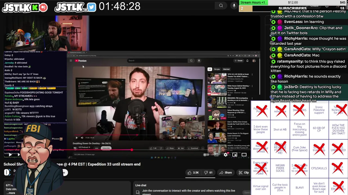The width and height of the screenshot is (348, 195).
Task: Open more actions ellipsis under H3 video
Action: point(203,148)
